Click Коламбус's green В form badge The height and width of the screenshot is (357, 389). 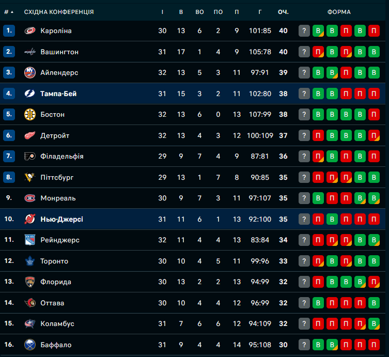click(x=374, y=324)
